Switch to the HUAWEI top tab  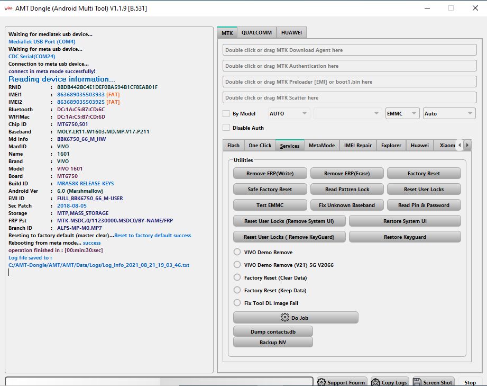[x=291, y=33]
